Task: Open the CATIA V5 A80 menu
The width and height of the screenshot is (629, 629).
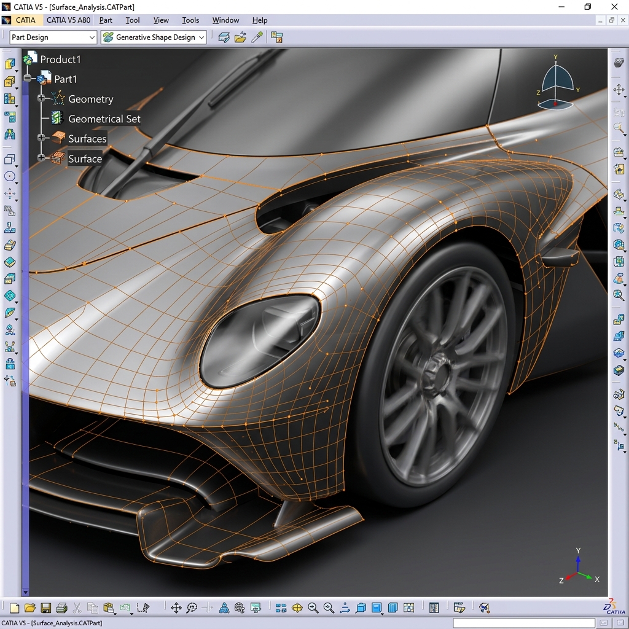Action: pos(68,20)
